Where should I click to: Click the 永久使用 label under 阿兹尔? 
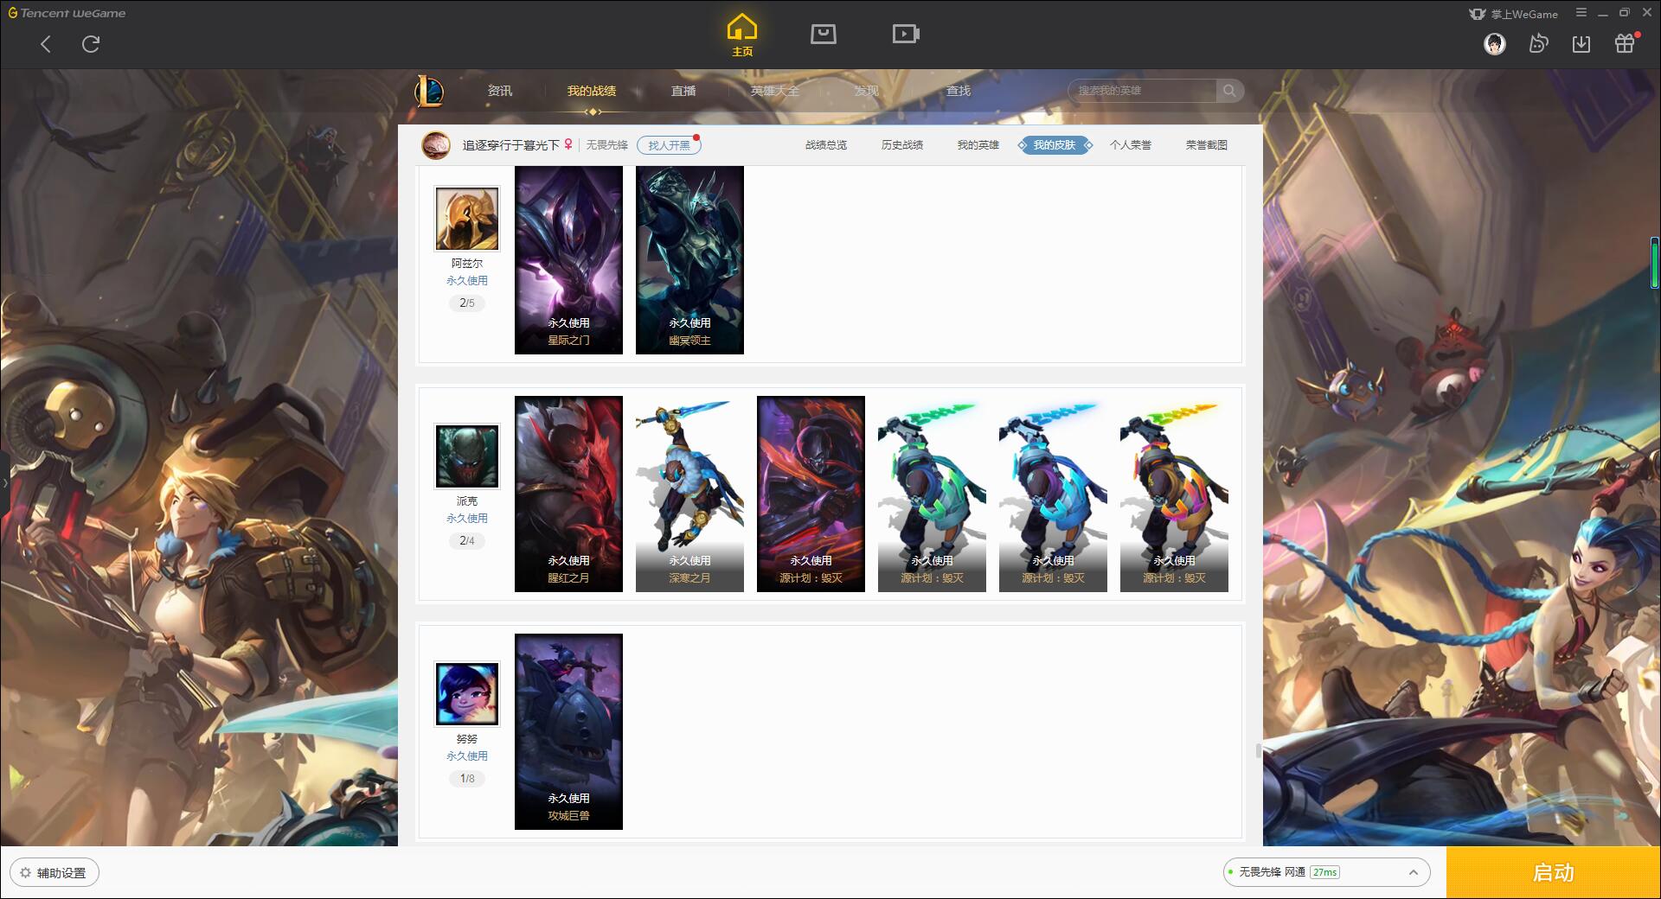click(x=467, y=281)
